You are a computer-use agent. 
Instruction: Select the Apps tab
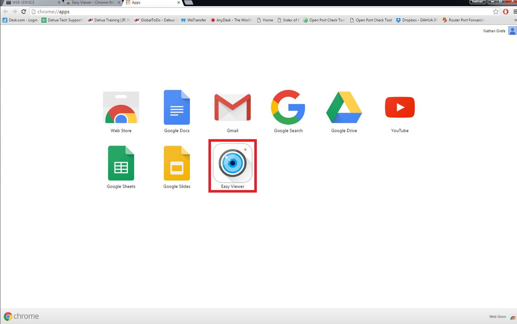click(x=152, y=3)
